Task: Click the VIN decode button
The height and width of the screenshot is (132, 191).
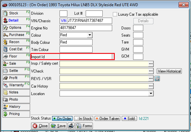Action: [x=63, y=21]
